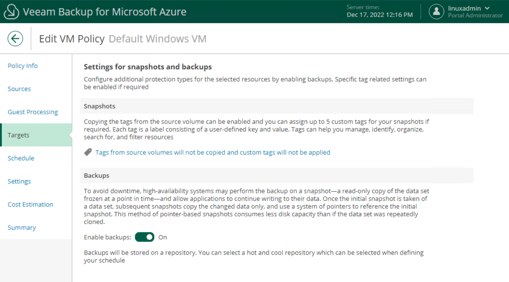
Task: Click the back arrow to exit policy editing
Action: (15, 38)
